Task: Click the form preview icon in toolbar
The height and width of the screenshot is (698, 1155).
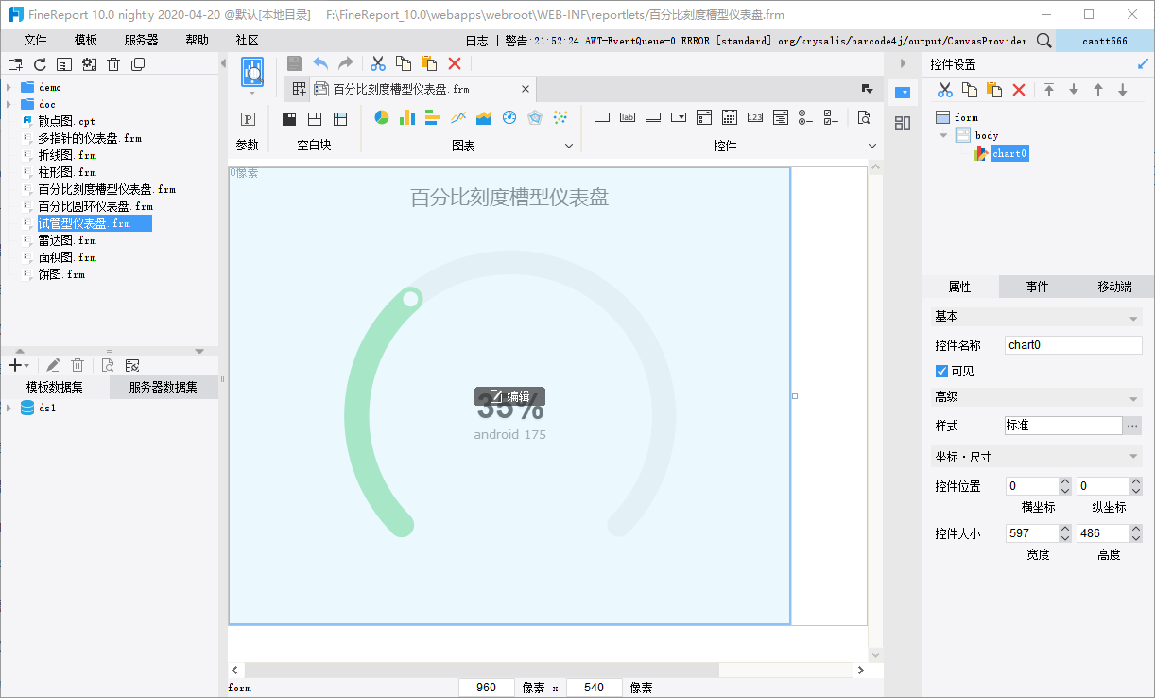Action: [x=252, y=72]
